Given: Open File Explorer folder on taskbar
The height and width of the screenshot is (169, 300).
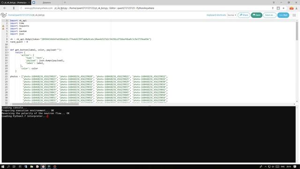Looking at the screenshot, I should (x=31, y=167).
